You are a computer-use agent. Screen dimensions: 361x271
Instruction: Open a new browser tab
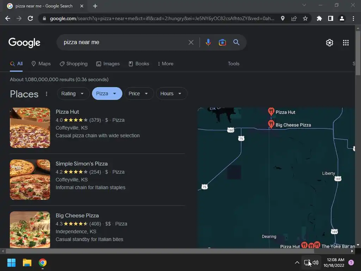(95, 6)
